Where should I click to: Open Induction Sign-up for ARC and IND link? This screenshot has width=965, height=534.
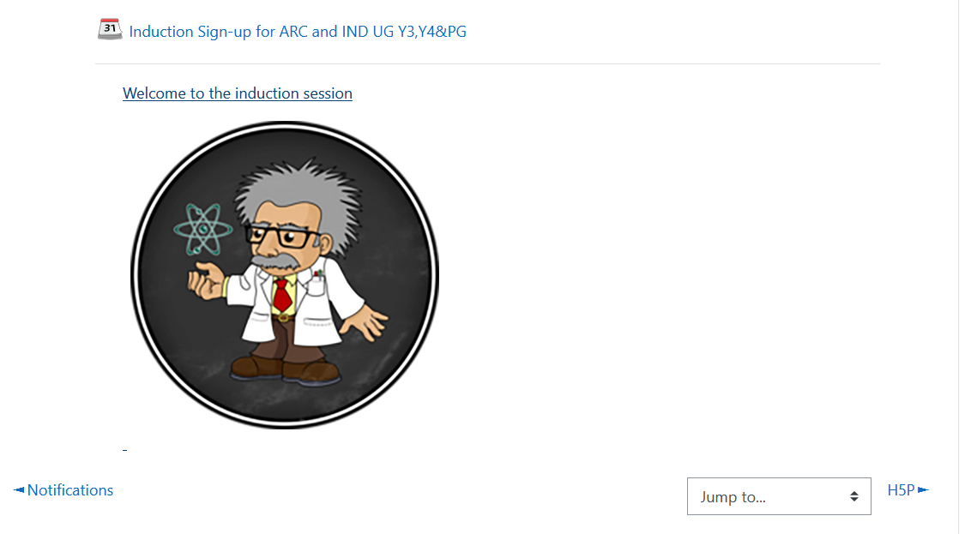(298, 32)
